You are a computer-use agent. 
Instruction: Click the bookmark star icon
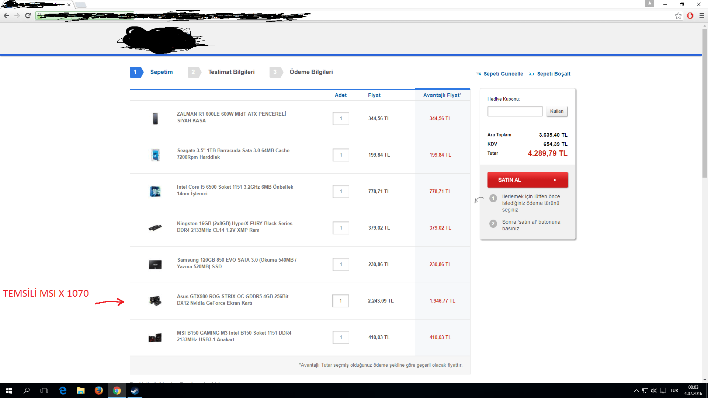(x=678, y=15)
